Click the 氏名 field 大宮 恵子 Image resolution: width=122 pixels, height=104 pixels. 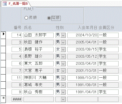[39, 71]
